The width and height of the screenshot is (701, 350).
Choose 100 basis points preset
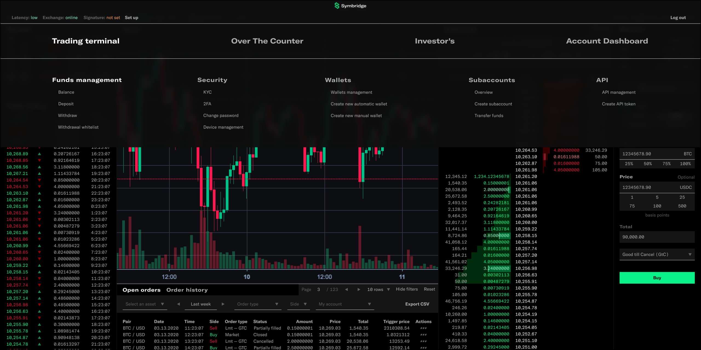657,206
